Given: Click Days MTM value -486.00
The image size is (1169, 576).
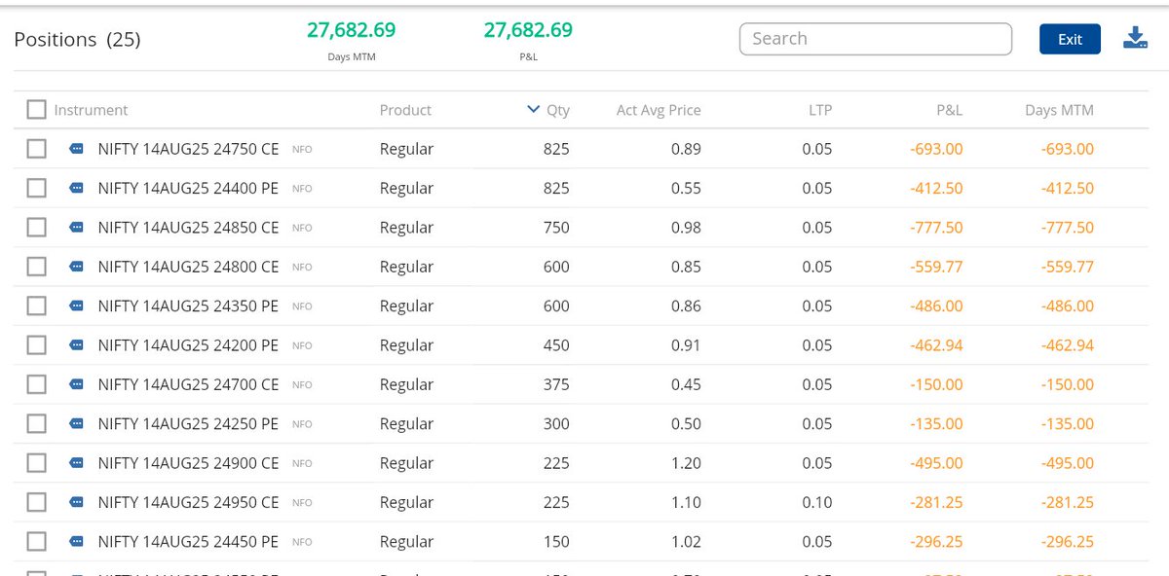Looking at the screenshot, I should coord(1067,306).
